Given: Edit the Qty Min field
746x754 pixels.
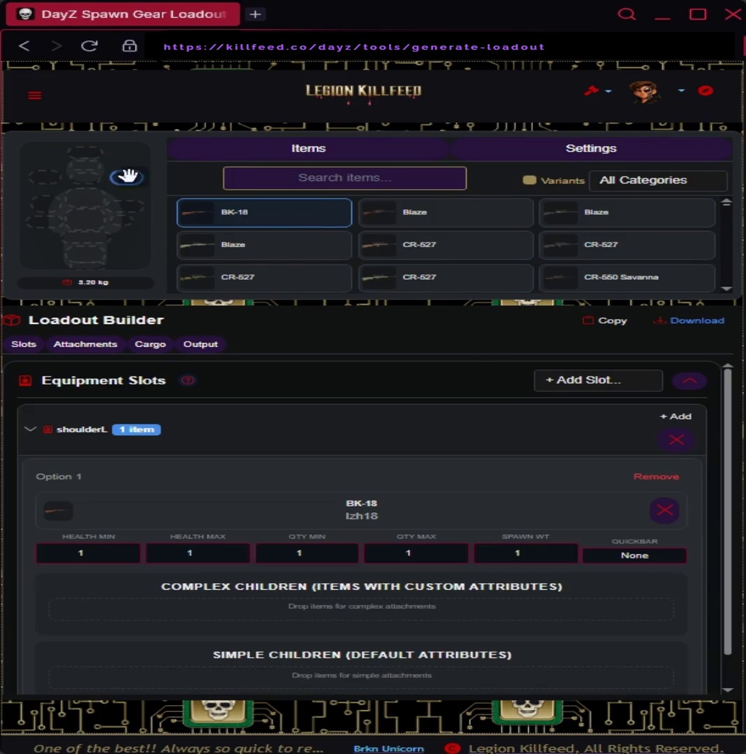Looking at the screenshot, I should [x=307, y=554].
